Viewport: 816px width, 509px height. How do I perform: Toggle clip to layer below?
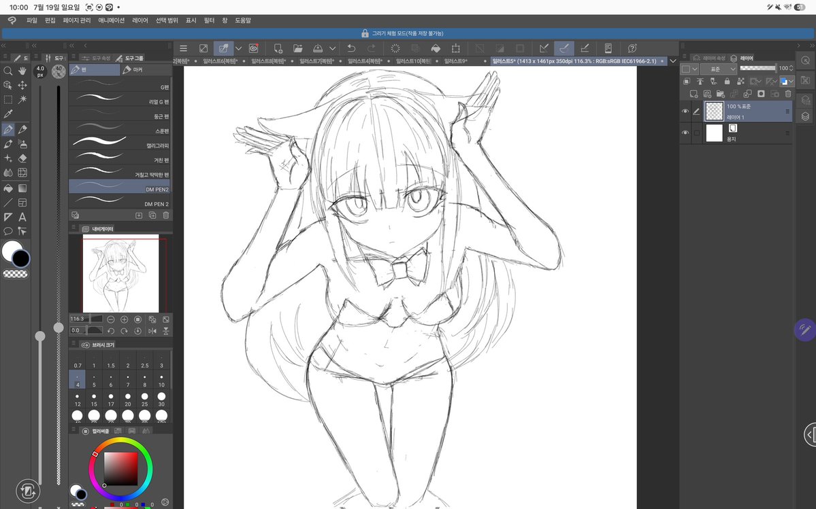point(687,81)
